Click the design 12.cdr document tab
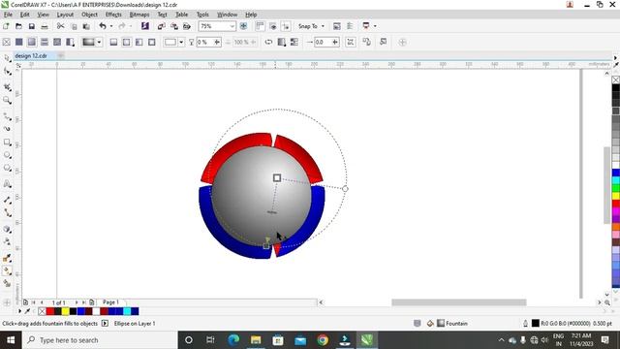The height and width of the screenshot is (349, 620). 31,56
